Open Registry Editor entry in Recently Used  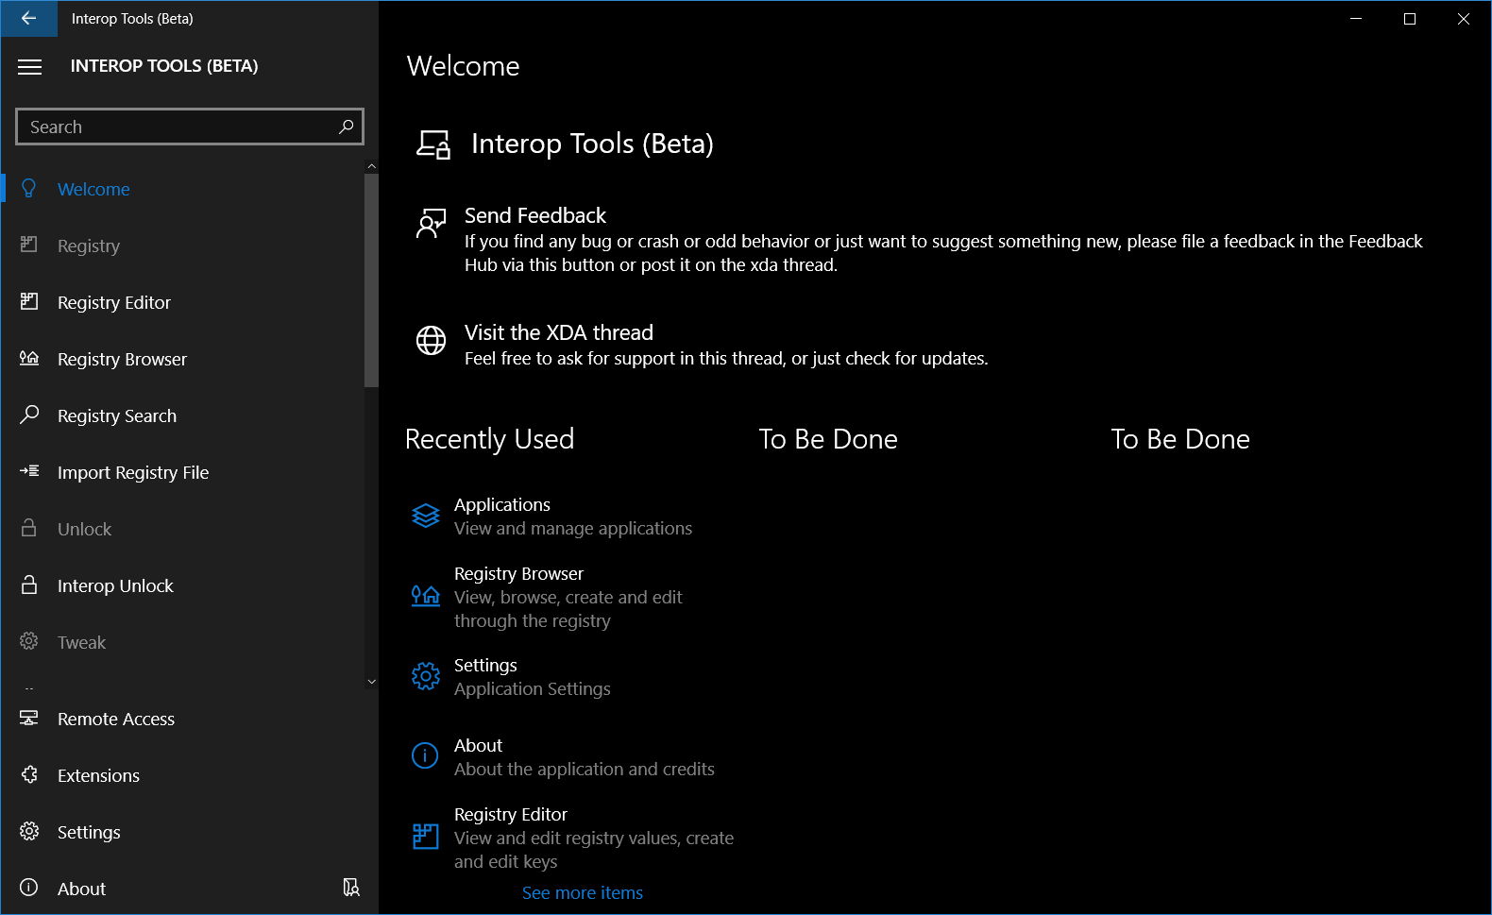pyautogui.click(x=574, y=838)
